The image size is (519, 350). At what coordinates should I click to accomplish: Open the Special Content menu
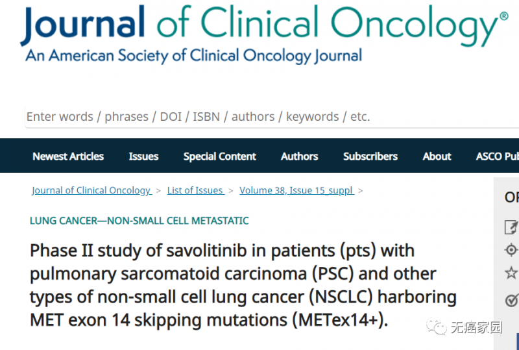click(220, 156)
